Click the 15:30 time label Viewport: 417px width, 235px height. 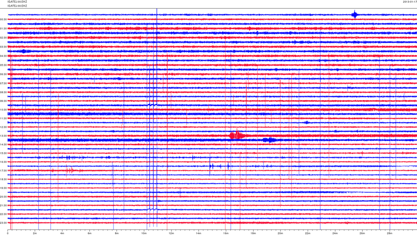pyautogui.click(x=3, y=153)
